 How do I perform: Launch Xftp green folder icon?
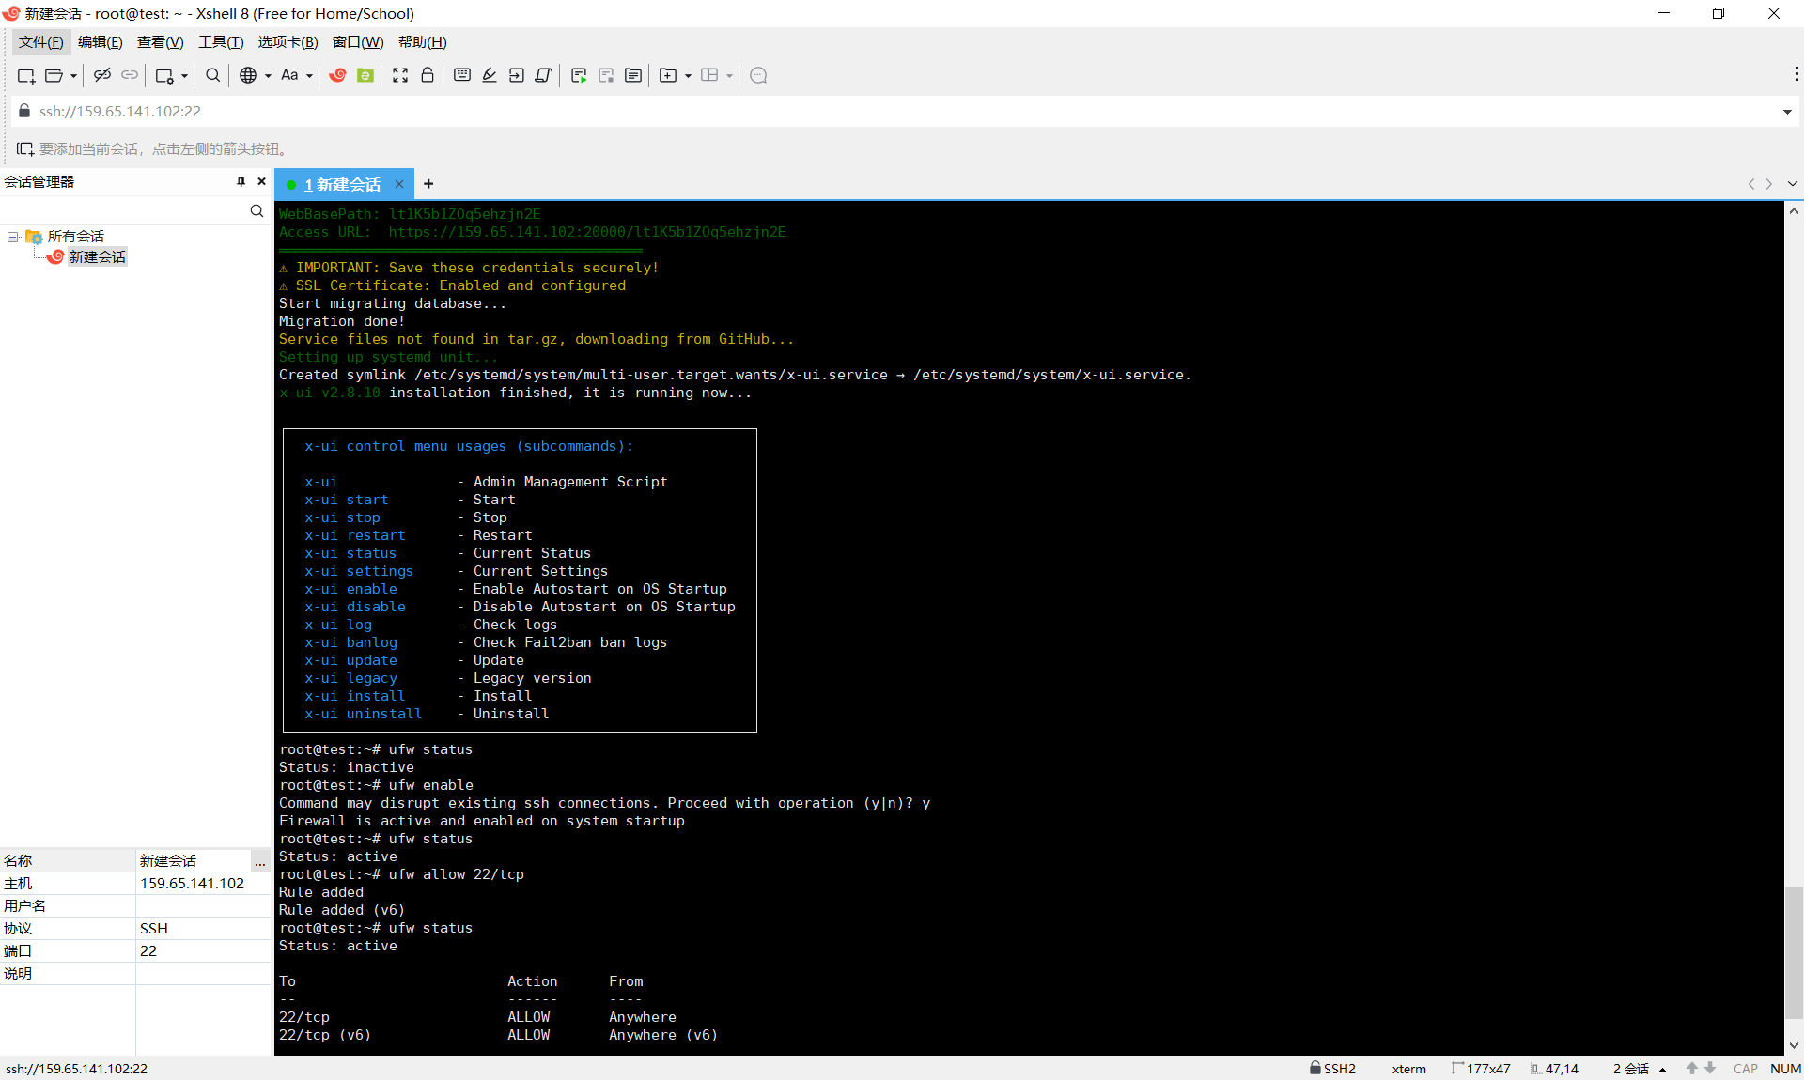(x=365, y=75)
